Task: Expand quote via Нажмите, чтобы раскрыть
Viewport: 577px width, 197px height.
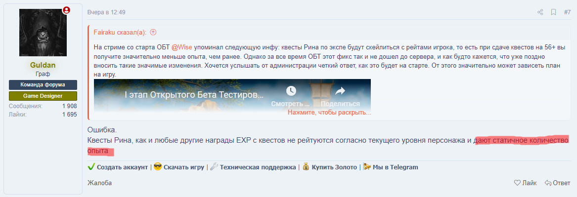Action: point(329,113)
